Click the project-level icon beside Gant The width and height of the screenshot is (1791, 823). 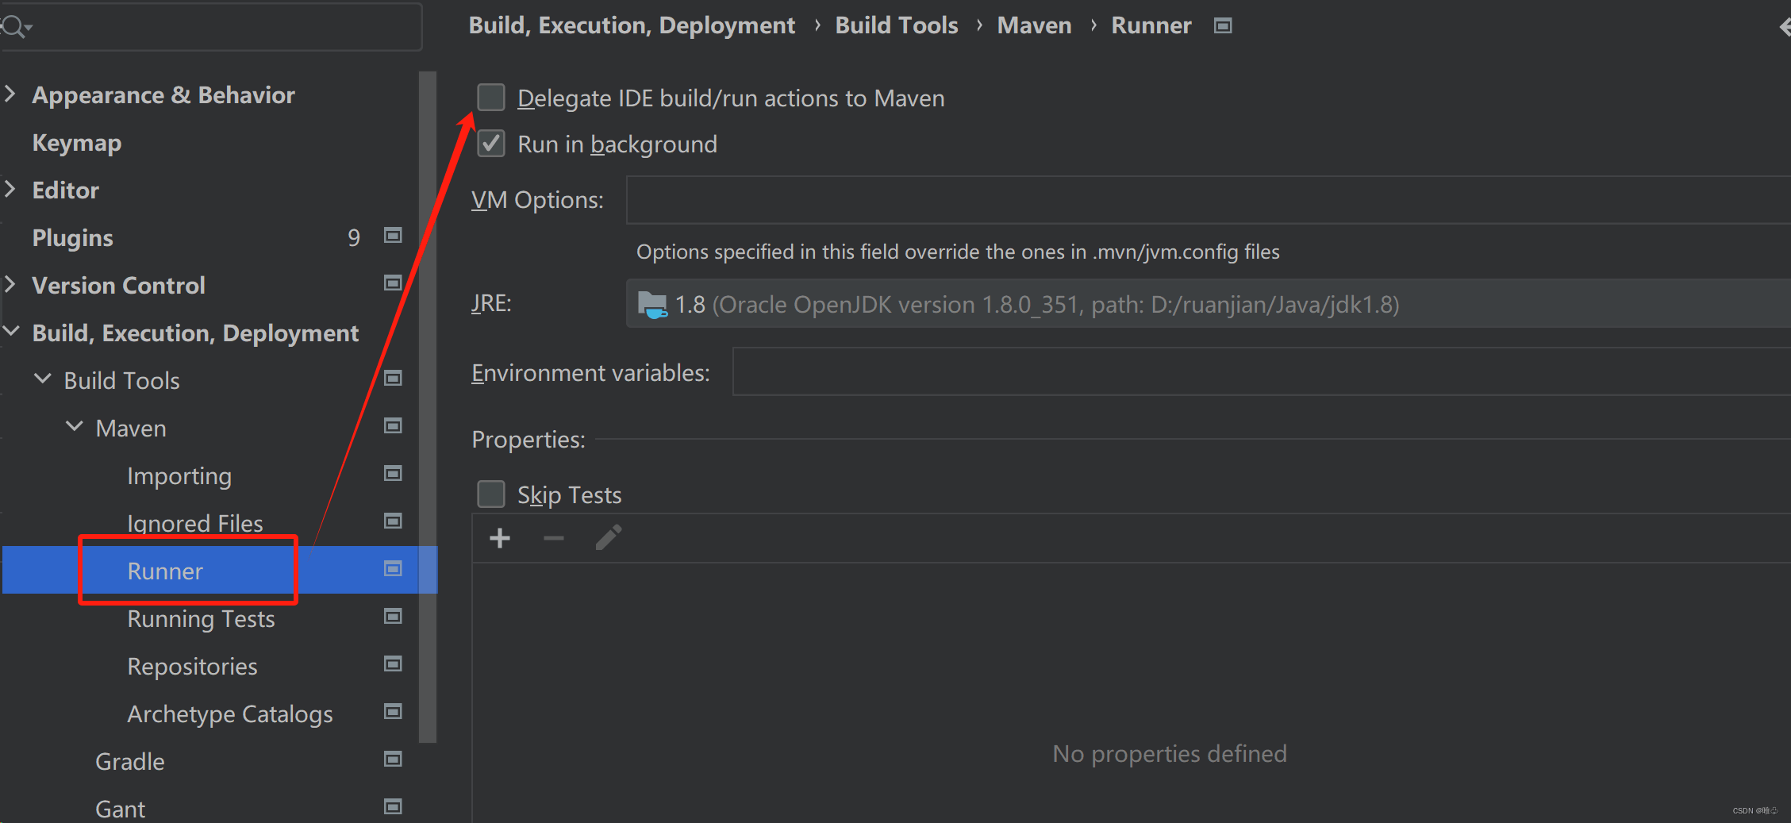393,807
